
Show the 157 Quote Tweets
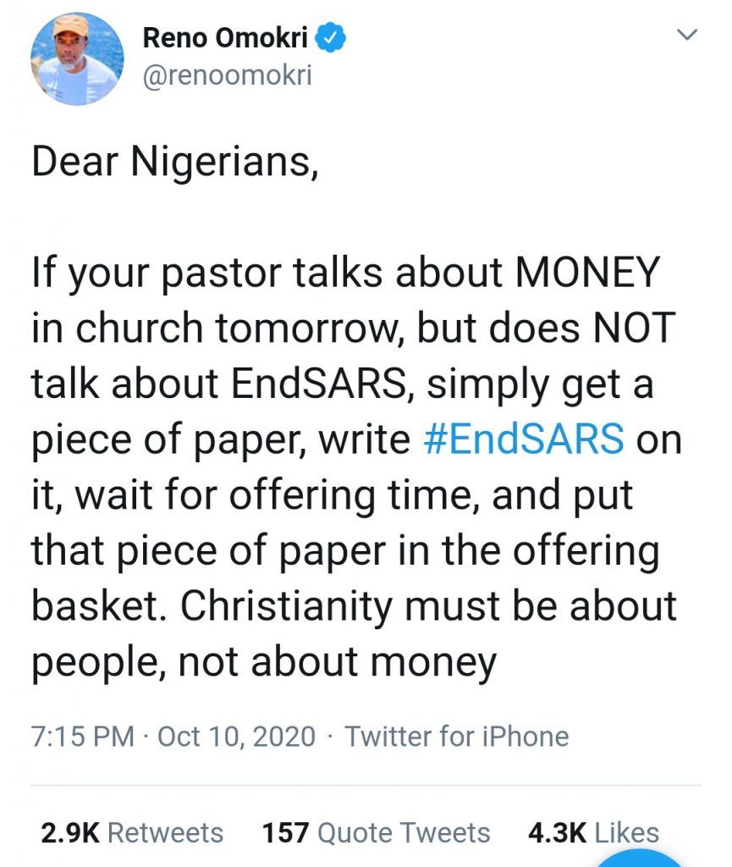click(376, 832)
